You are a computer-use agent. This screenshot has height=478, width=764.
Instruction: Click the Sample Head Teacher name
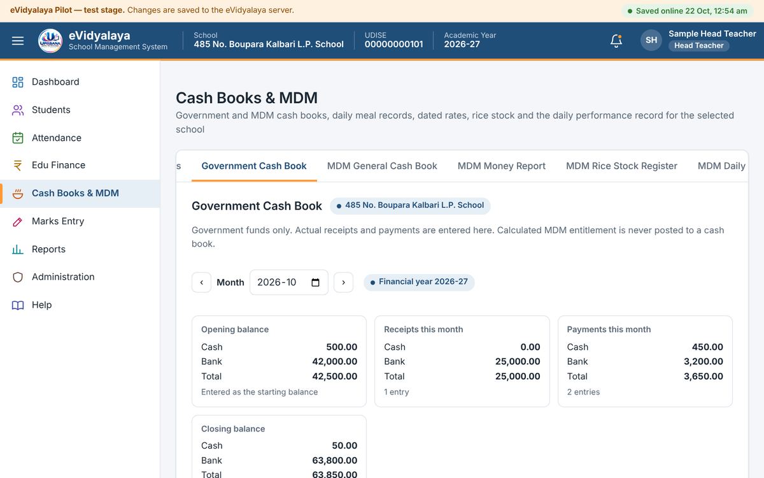(712, 34)
